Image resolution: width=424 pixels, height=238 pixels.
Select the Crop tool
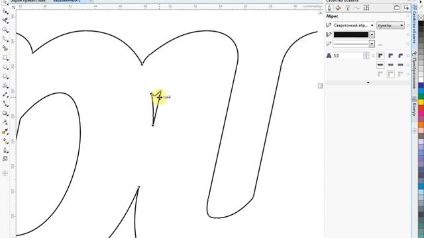[x=5, y=20]
